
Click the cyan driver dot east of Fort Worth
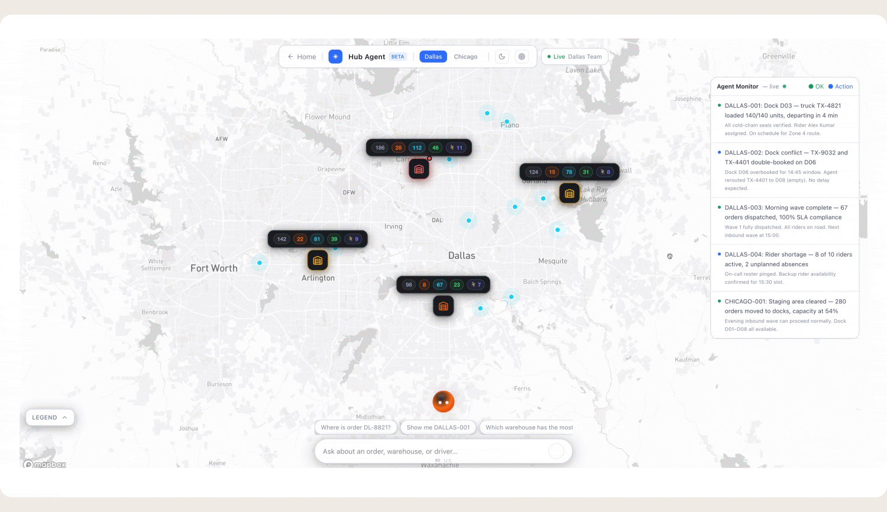tap(259, 263)
